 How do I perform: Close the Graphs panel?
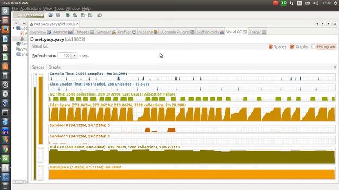pos(335,67)
